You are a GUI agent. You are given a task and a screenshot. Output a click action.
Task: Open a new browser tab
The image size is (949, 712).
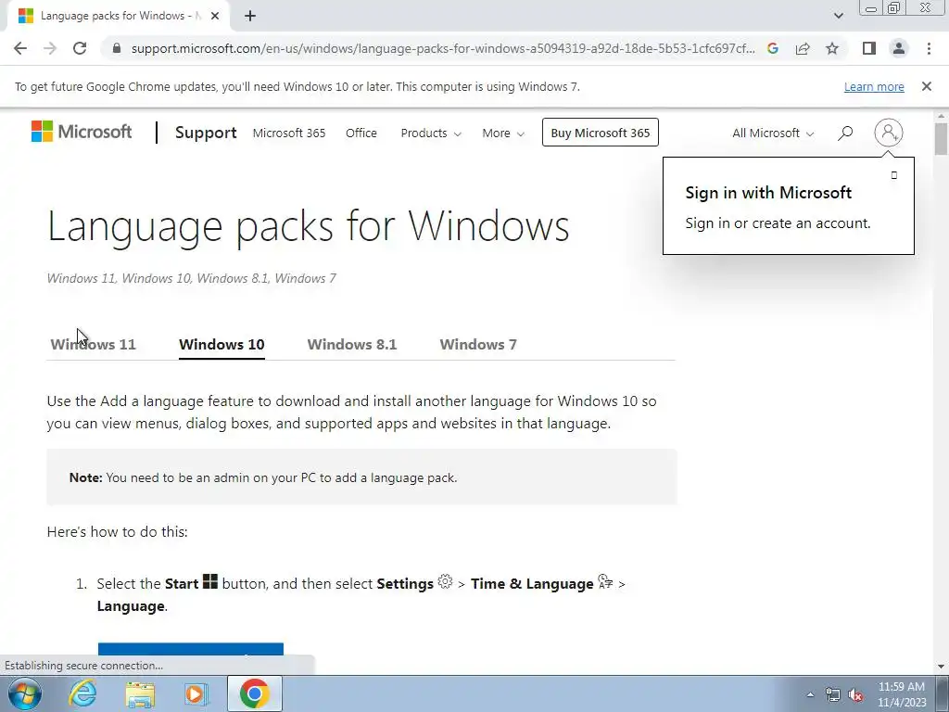click(250, 16)
